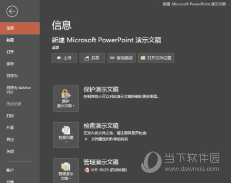Click the back arrow circle icon
231x183 pixels.
tap(12, 11)
